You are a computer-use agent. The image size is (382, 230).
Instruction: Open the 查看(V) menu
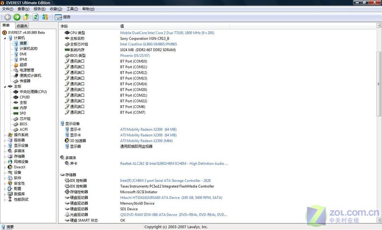pos(23,9)
